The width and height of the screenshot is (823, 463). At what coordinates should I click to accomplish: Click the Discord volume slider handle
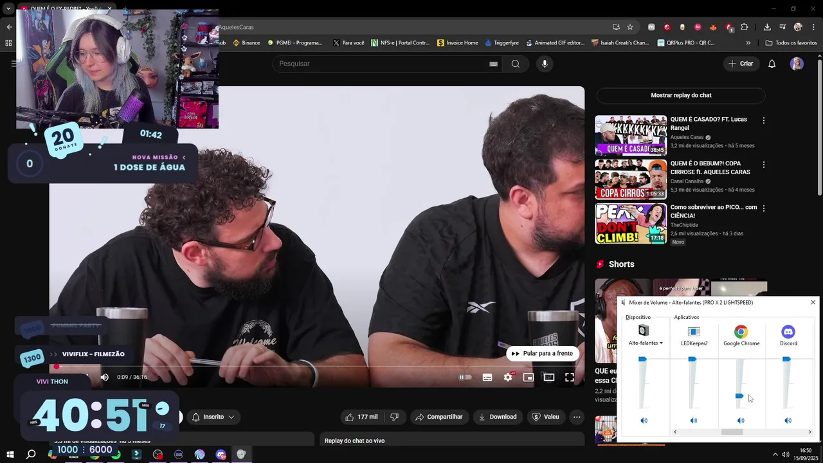[786, 359]
